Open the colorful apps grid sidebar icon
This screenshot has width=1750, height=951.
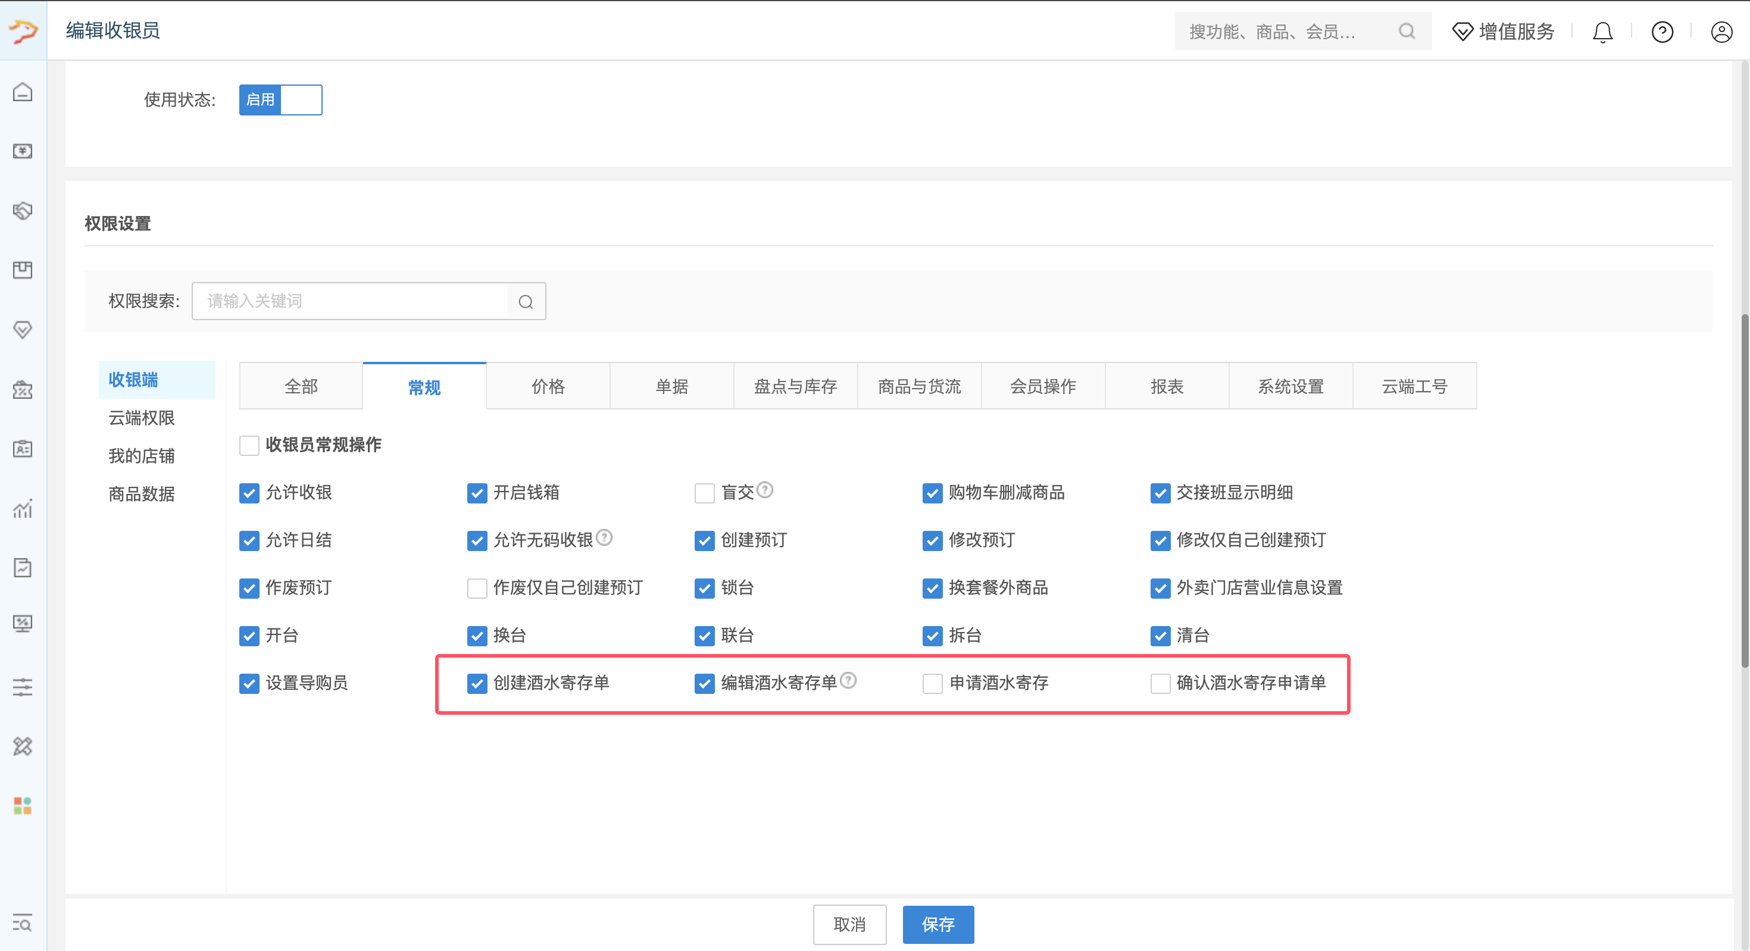(x=23, y=806)
